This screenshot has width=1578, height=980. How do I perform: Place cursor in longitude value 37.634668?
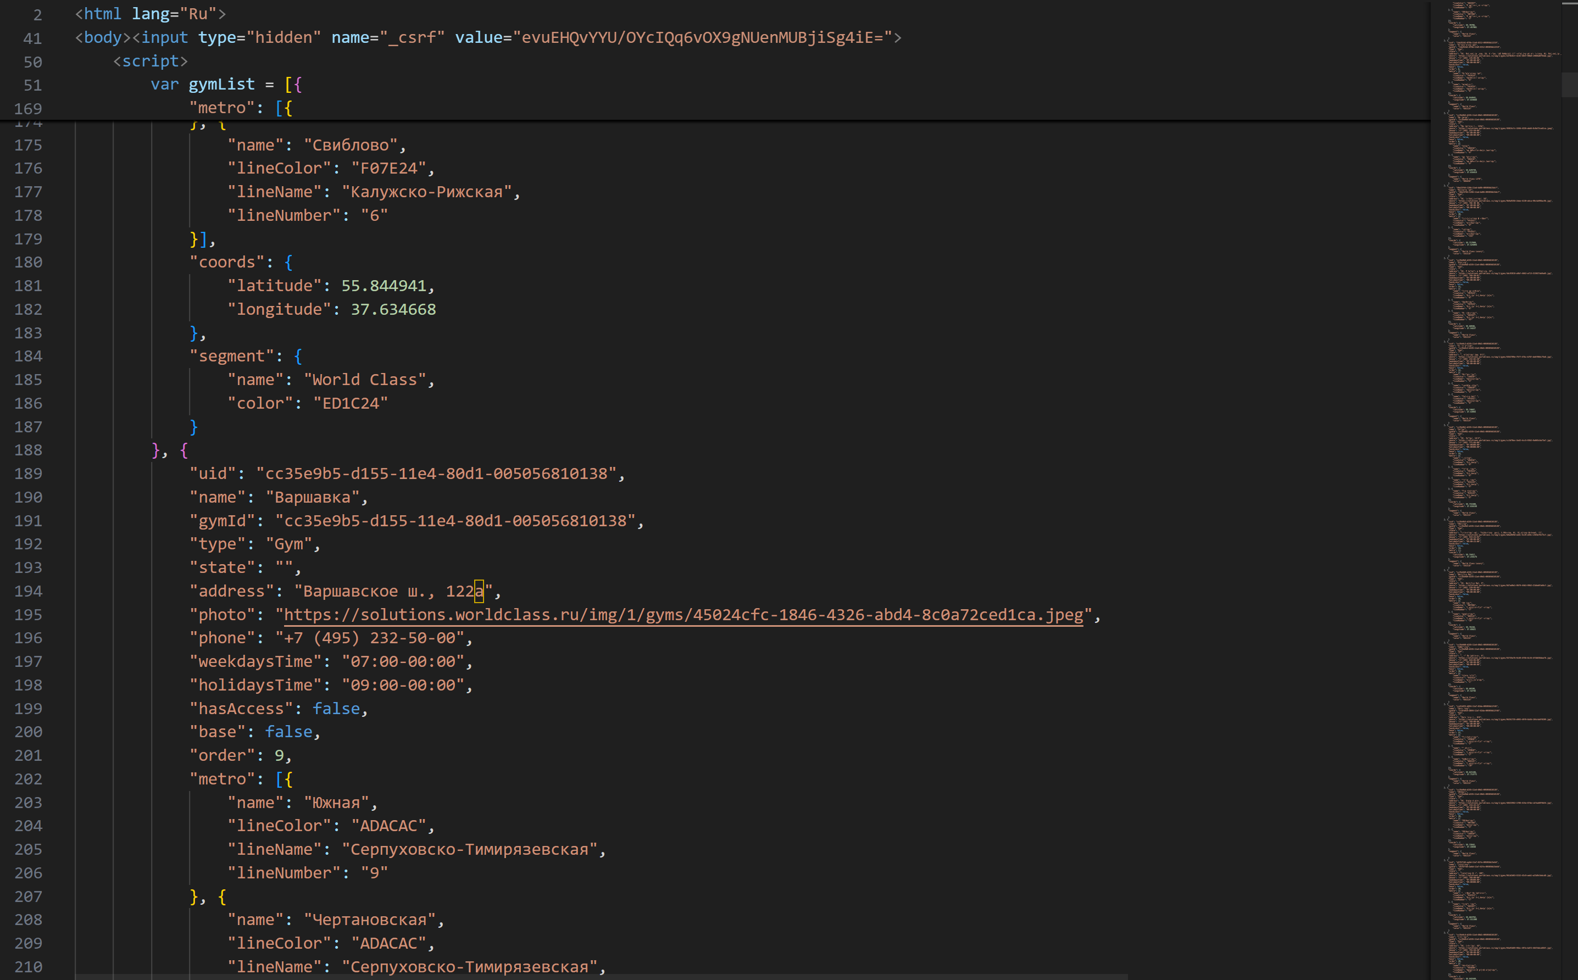[393, 309]
